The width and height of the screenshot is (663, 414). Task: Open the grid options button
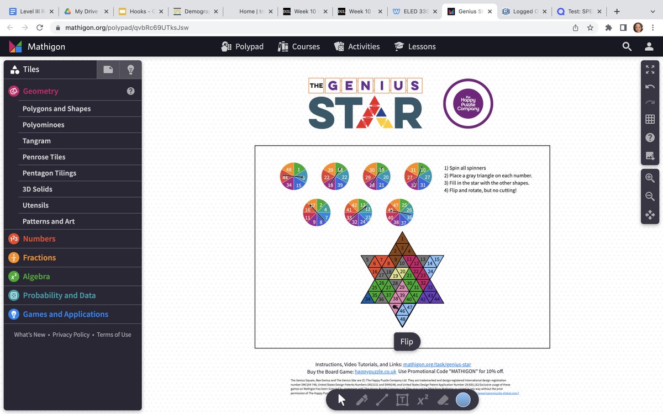pos(650,120)
